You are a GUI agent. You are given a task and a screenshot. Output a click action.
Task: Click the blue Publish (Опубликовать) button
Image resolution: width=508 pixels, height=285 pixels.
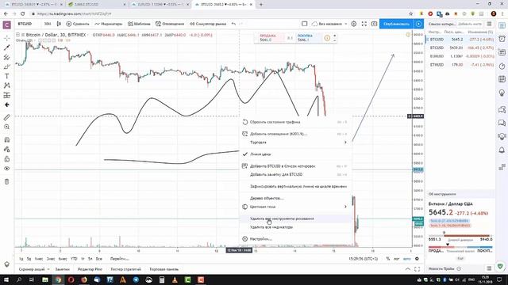(x=396, y=24)
